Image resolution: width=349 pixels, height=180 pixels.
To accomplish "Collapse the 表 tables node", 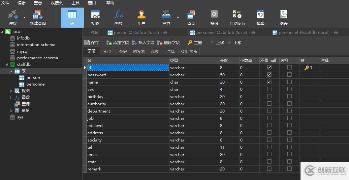I will tap(11, 71).
